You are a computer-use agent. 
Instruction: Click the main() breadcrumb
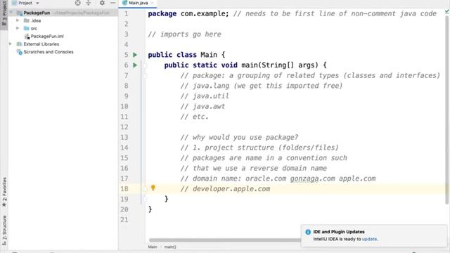pos(170,247)
